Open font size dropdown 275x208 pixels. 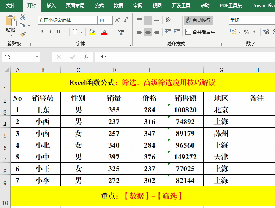click(x=110, y=20)
